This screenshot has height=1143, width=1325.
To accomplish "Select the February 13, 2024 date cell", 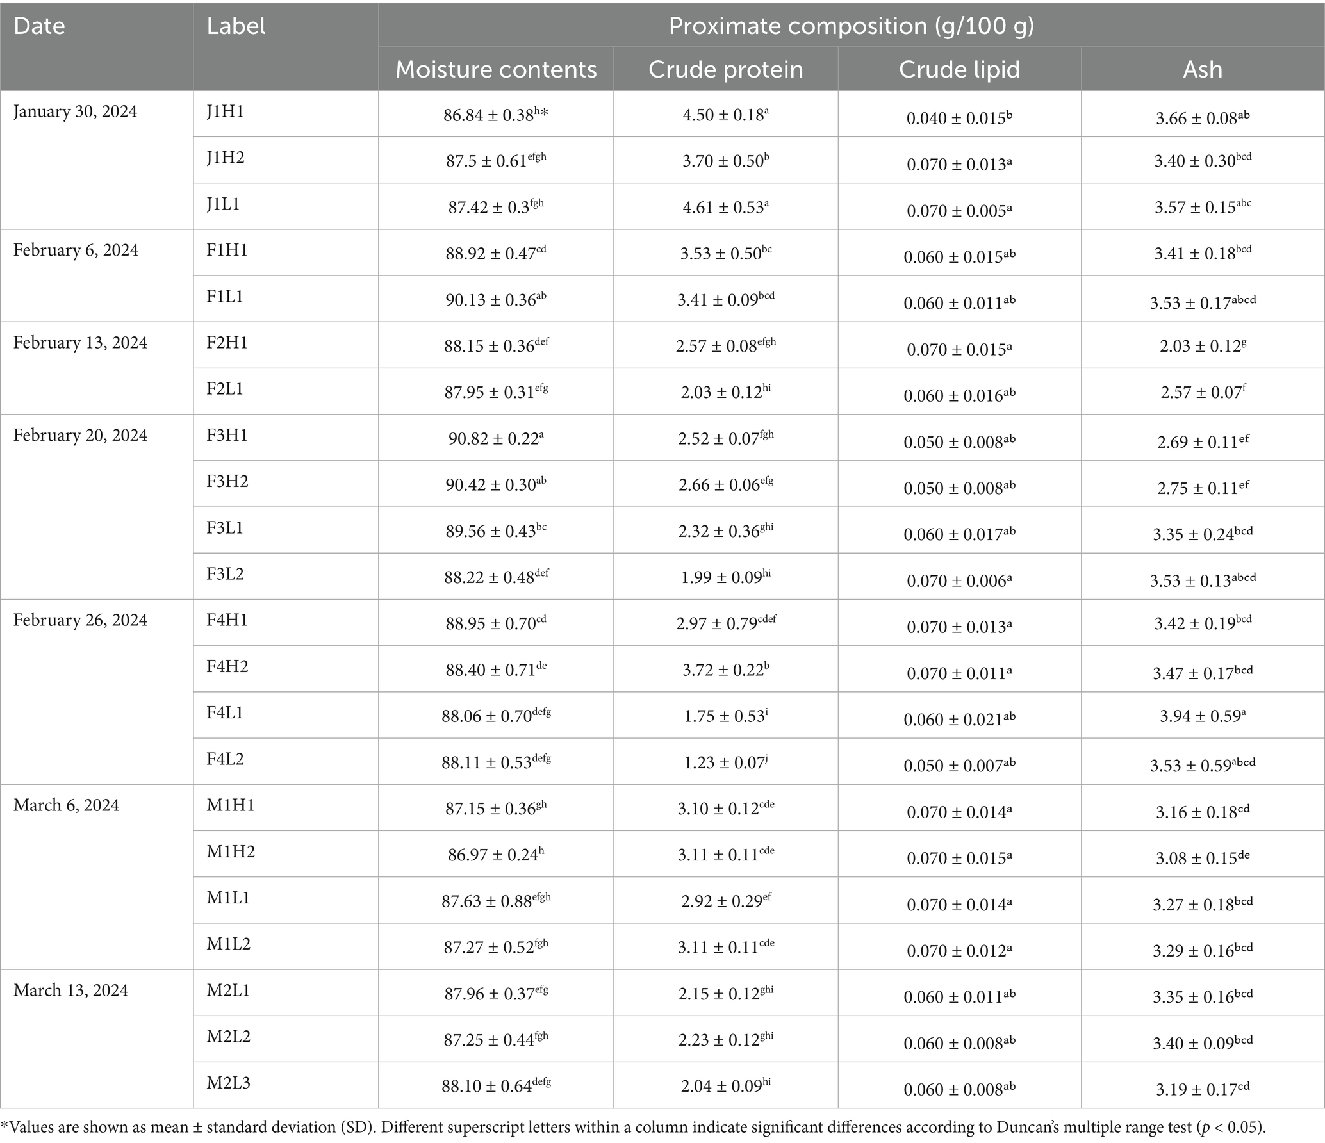I will tap(80, 343).
